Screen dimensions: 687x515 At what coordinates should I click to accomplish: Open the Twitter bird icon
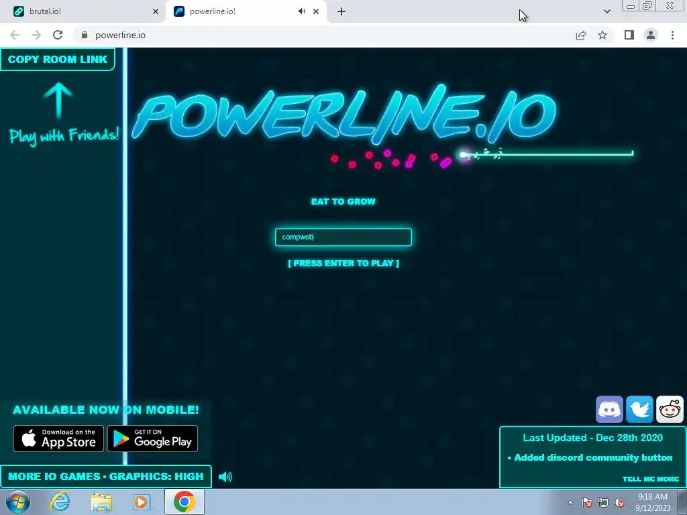tap(639, 410)
